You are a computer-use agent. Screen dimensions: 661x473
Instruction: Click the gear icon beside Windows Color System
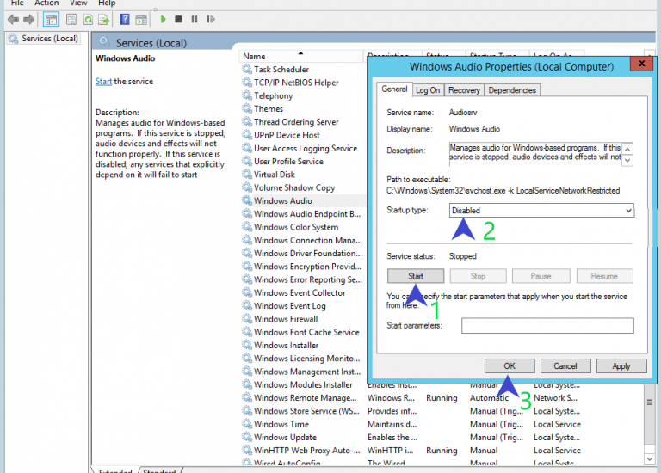coord(247,227)
